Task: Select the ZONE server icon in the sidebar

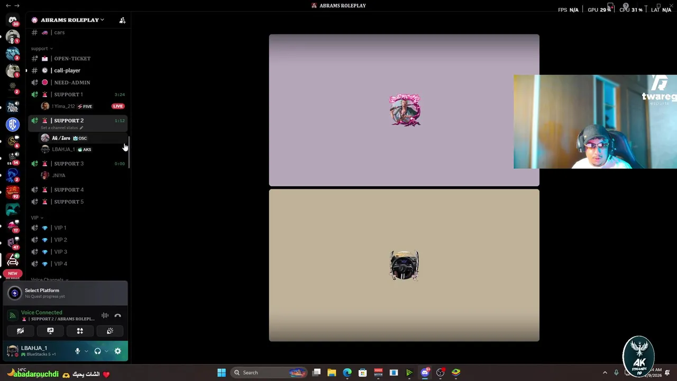Action: click(13, 107)
